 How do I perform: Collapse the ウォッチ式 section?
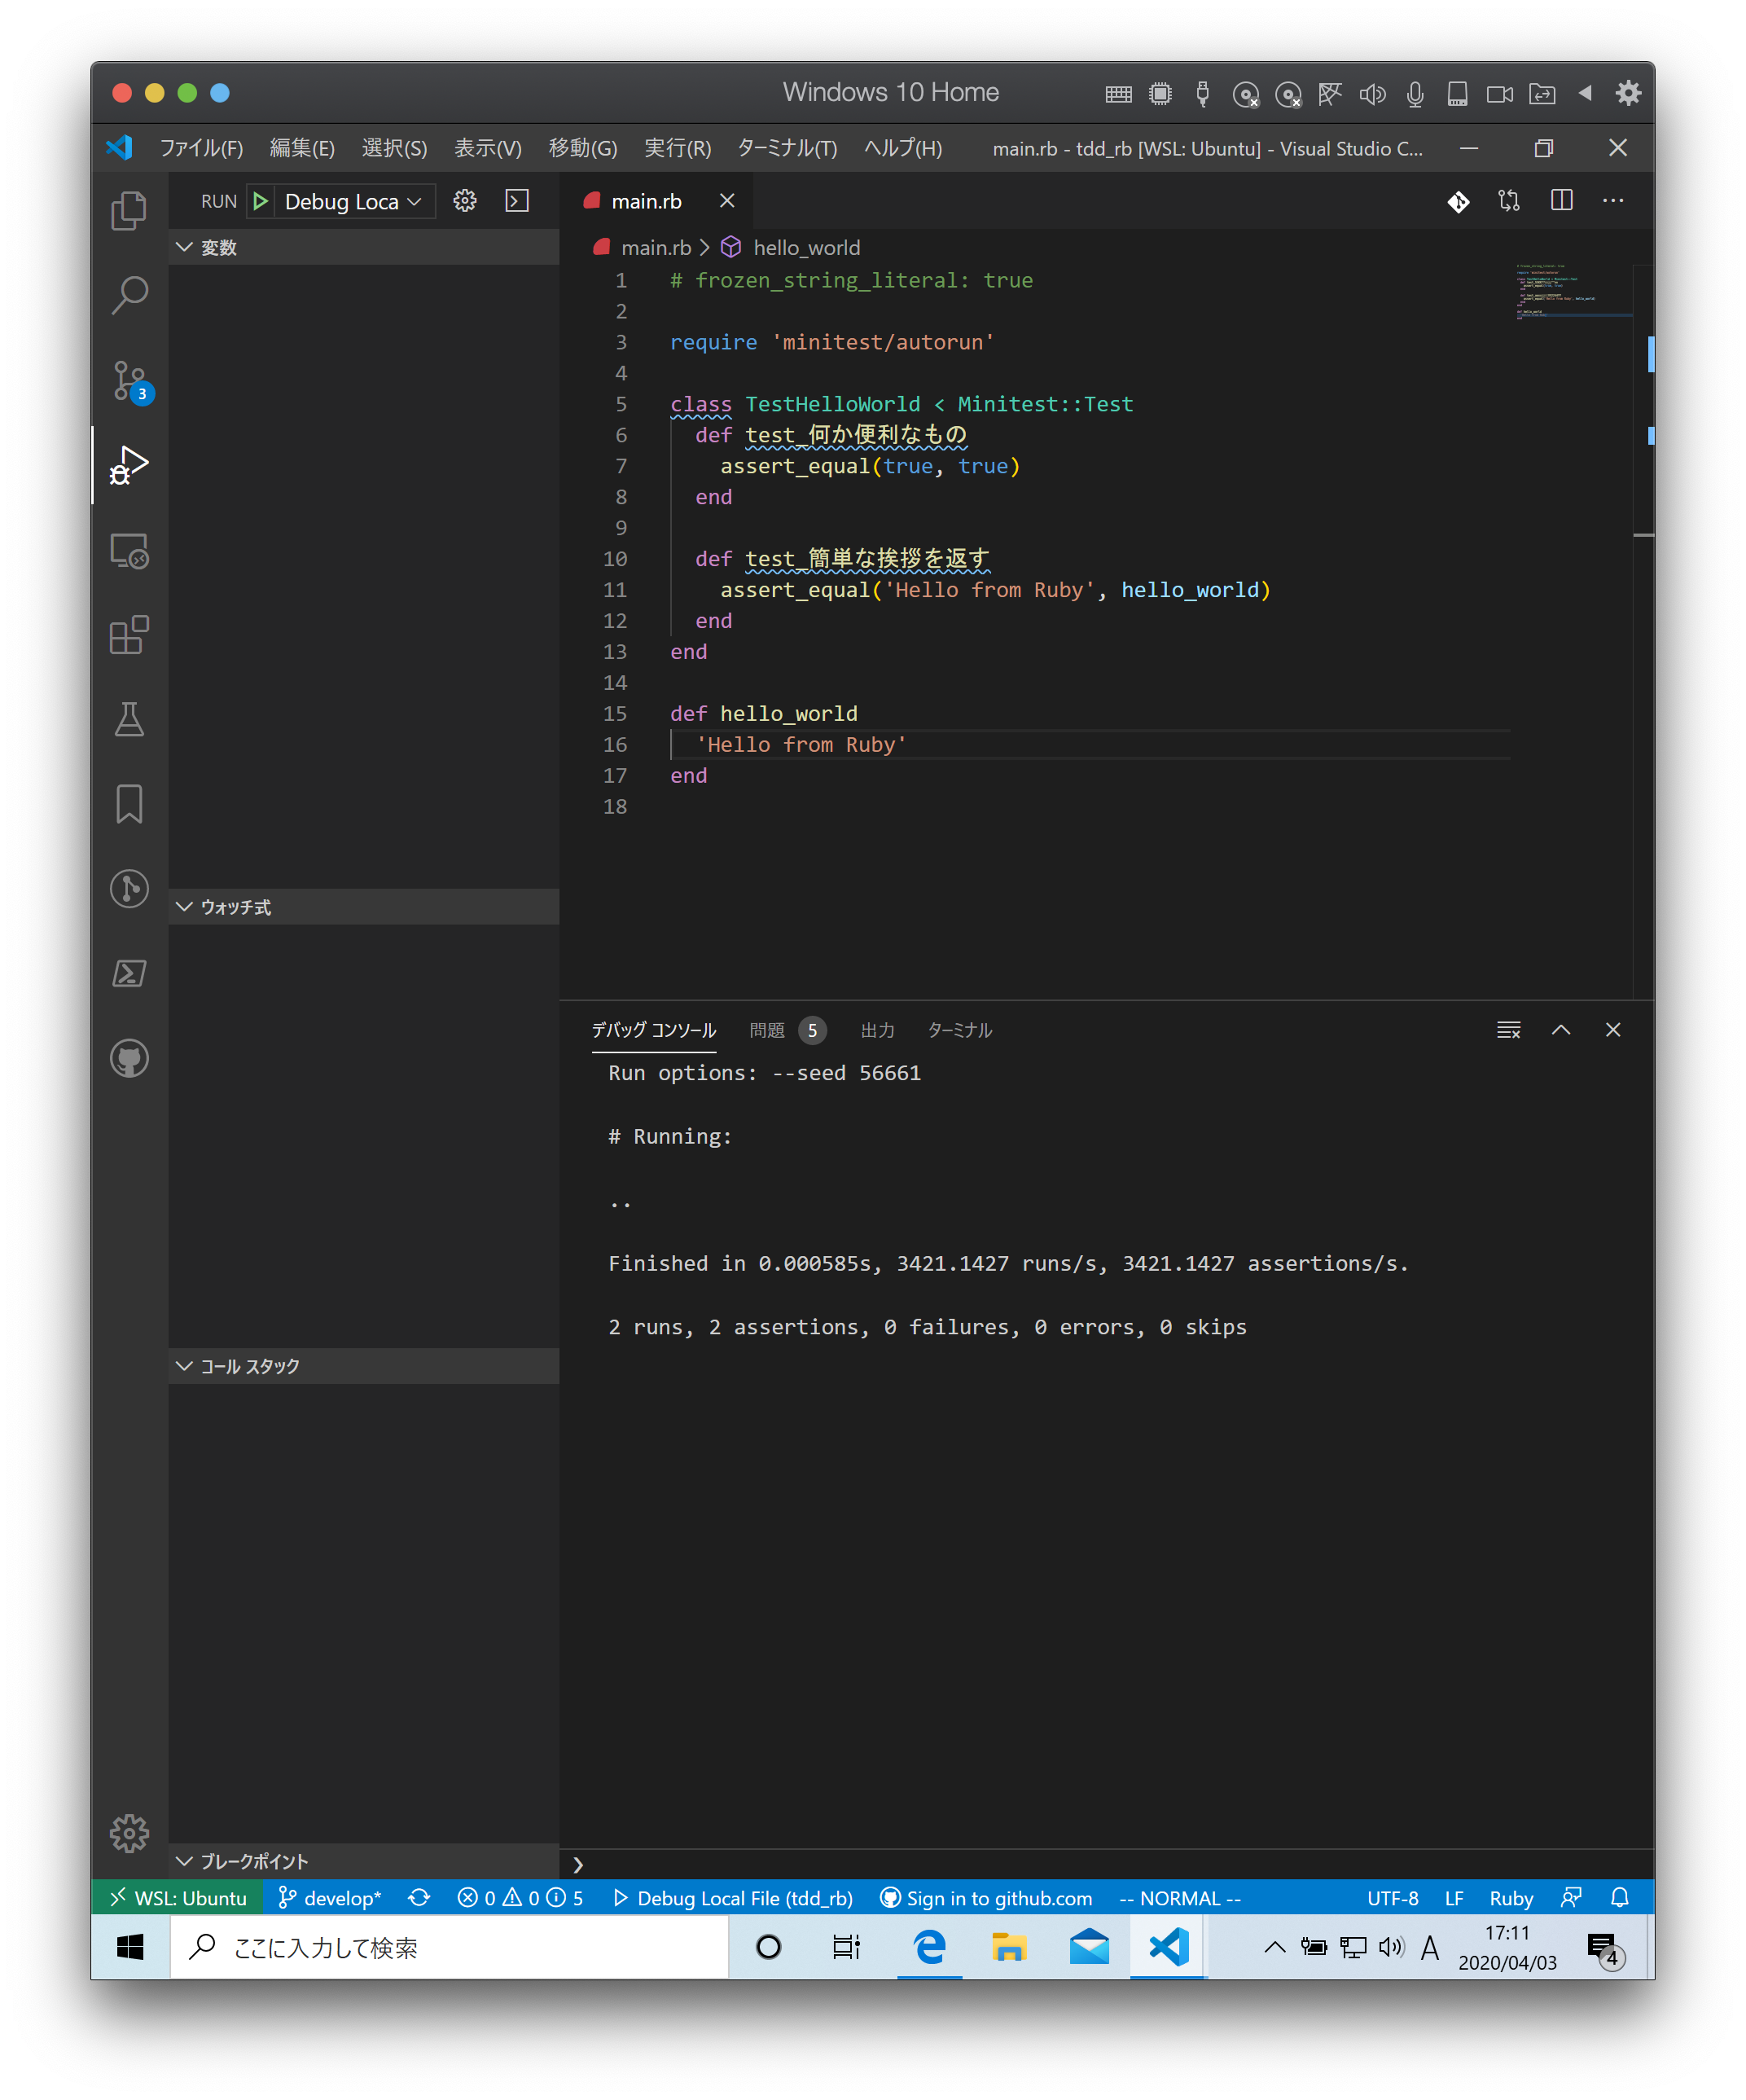point(235,907)
